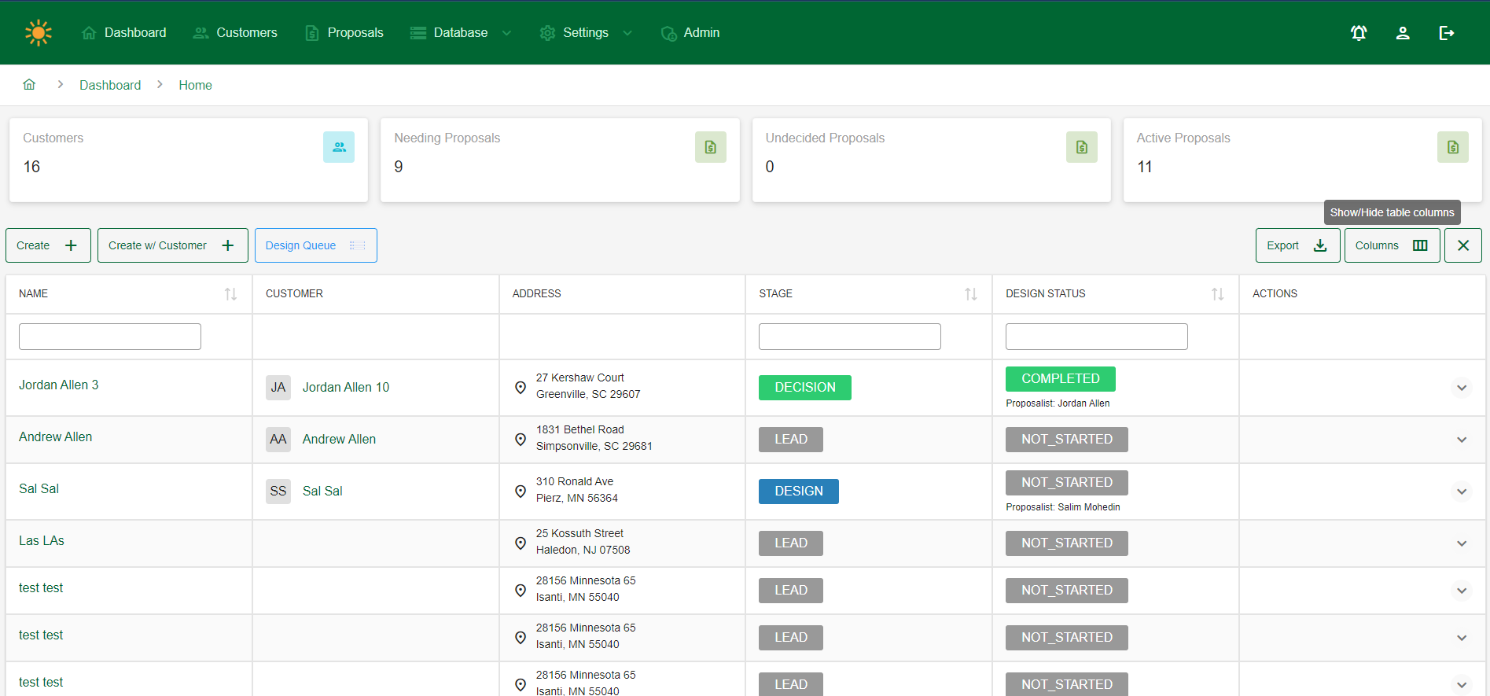Click the Active Proposals document icon
Viewport: 1490px width, 696px height.
[x=1452, y=147]
